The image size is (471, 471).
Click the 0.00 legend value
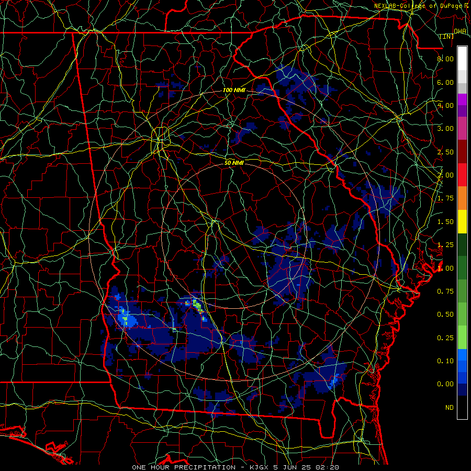click(x=445, y=384)
